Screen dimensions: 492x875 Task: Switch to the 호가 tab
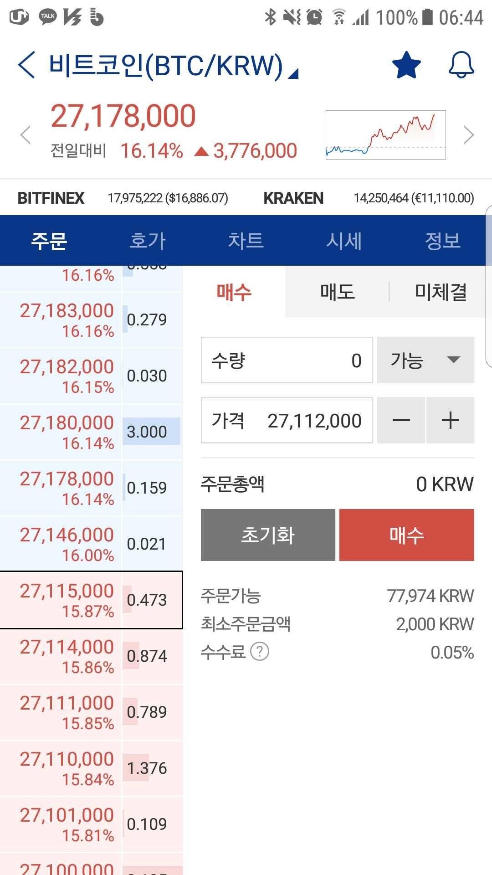tap(147, 241)
